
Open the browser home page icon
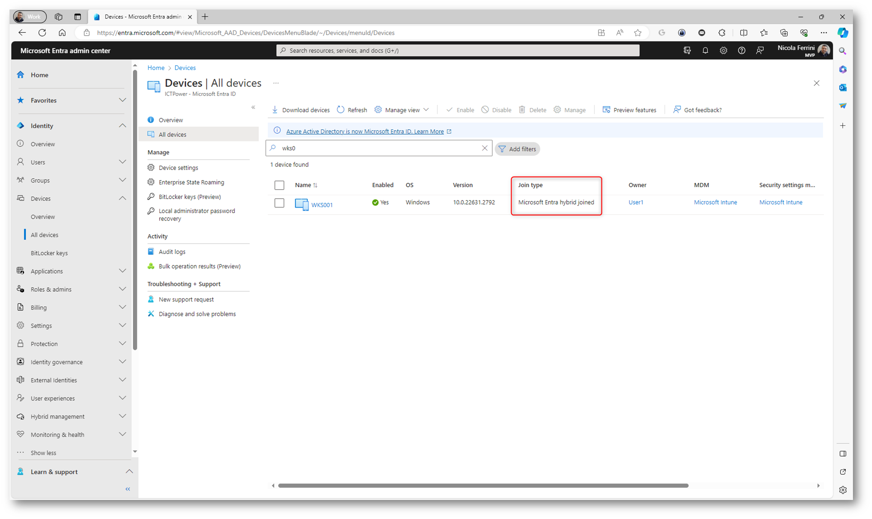click(62, 33)
